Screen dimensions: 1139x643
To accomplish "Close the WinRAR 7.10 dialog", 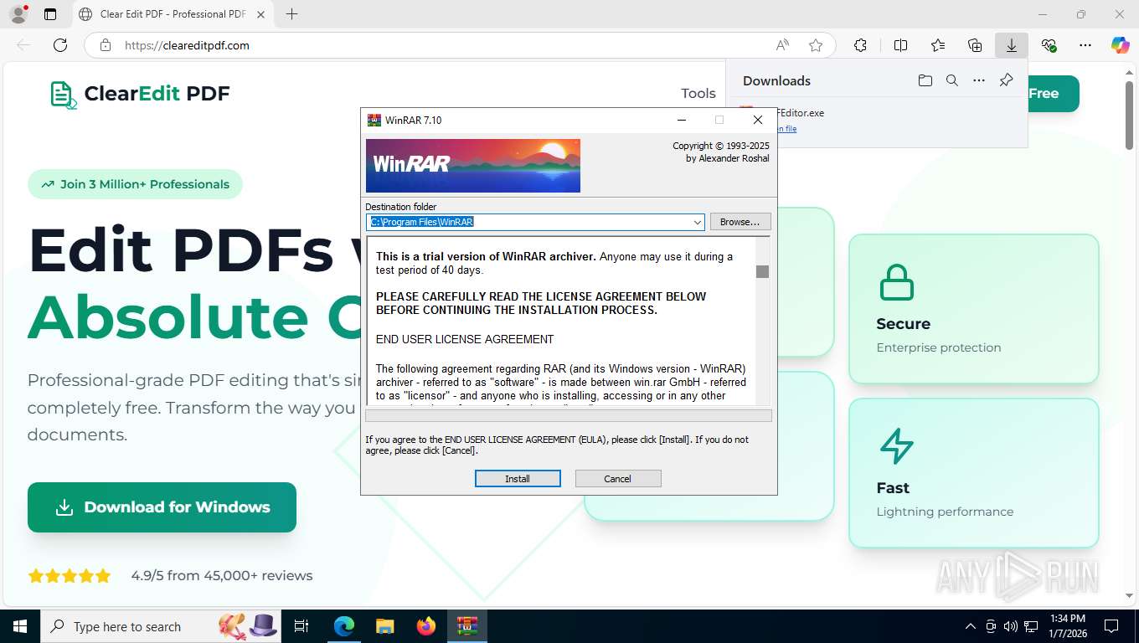I will pos(758,120).
